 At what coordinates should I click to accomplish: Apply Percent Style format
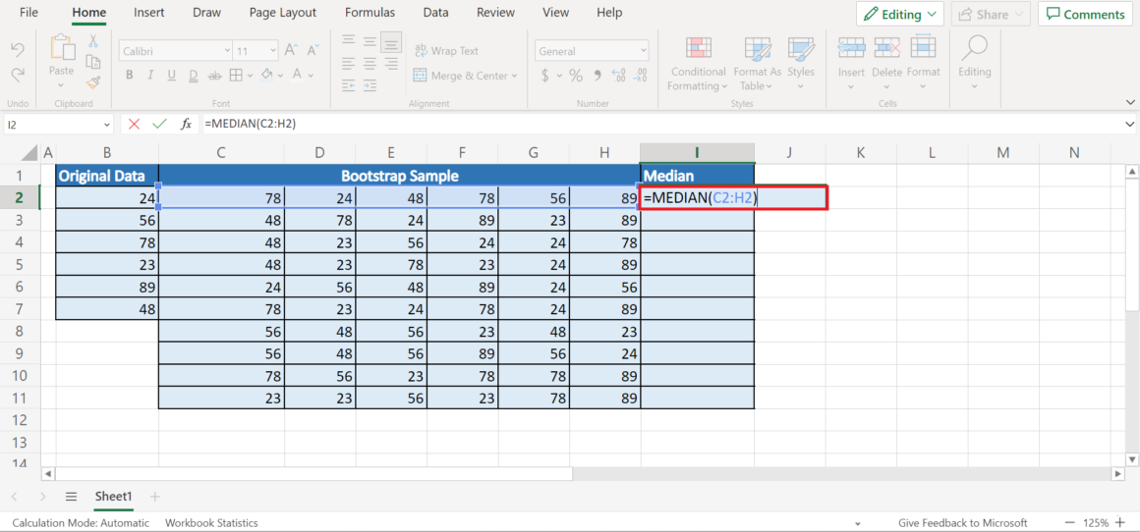(x=576, y=76)
